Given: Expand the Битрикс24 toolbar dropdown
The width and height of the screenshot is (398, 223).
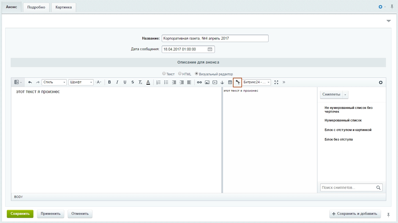Looking at the screenshot, I should click(257, 82).
